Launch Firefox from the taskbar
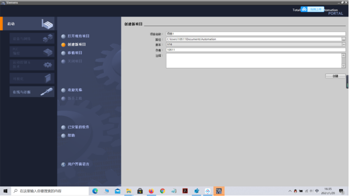The height and width of the screenshot is (196, 349). click(x=151, y=191)
